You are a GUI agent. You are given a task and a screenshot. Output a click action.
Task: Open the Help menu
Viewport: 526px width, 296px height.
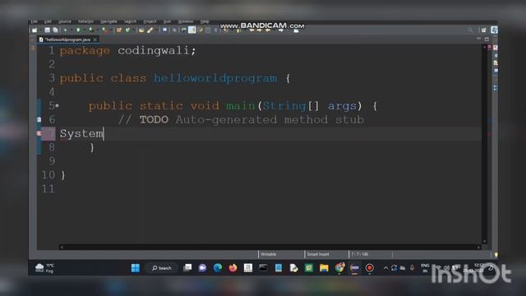coord(205,21)
